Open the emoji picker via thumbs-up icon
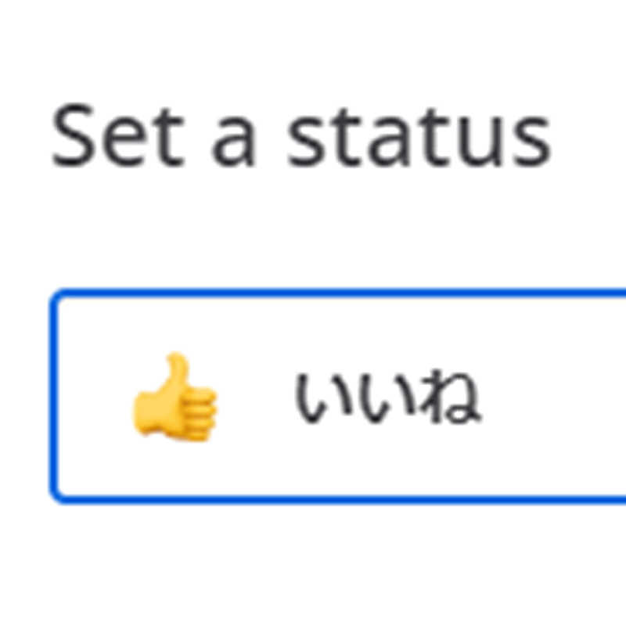 pos(174,397)
